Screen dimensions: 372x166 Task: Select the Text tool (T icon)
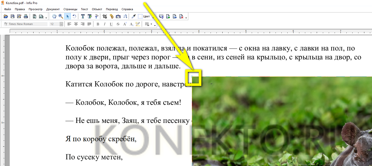tap(83, 17)
